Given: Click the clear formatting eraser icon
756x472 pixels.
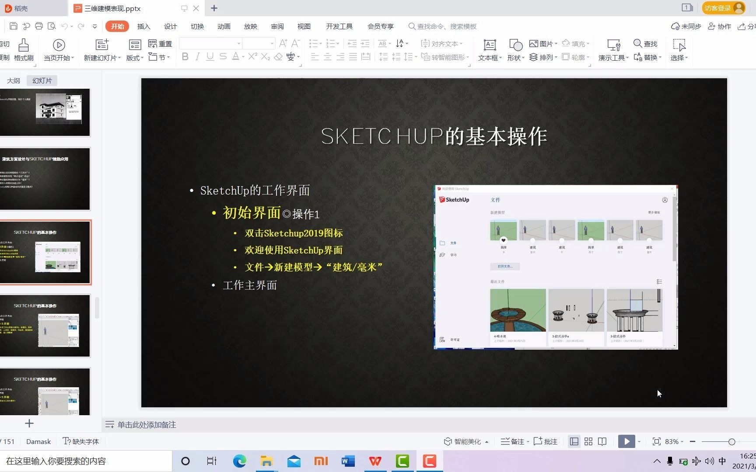Looking at the screenshot, I should click(x=278, y=57).
